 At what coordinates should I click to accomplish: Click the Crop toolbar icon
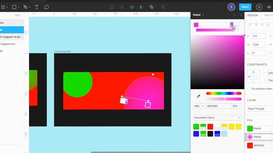click(x=163, y=7)
